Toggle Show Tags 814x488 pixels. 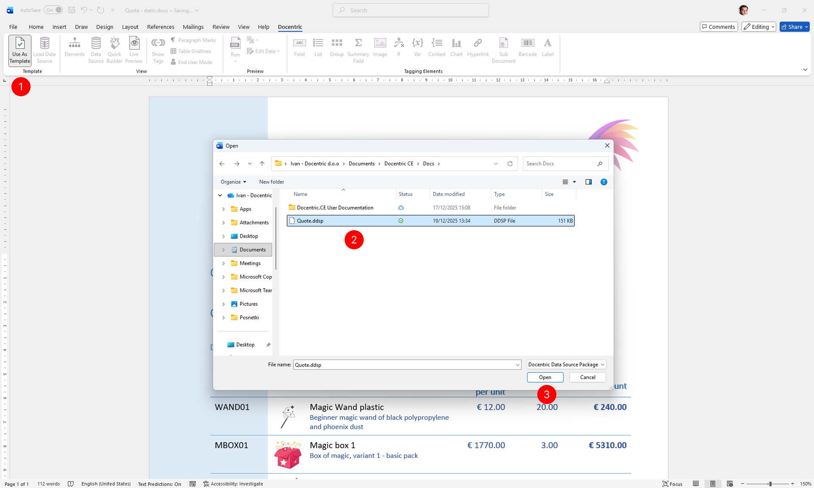point(158,50)
